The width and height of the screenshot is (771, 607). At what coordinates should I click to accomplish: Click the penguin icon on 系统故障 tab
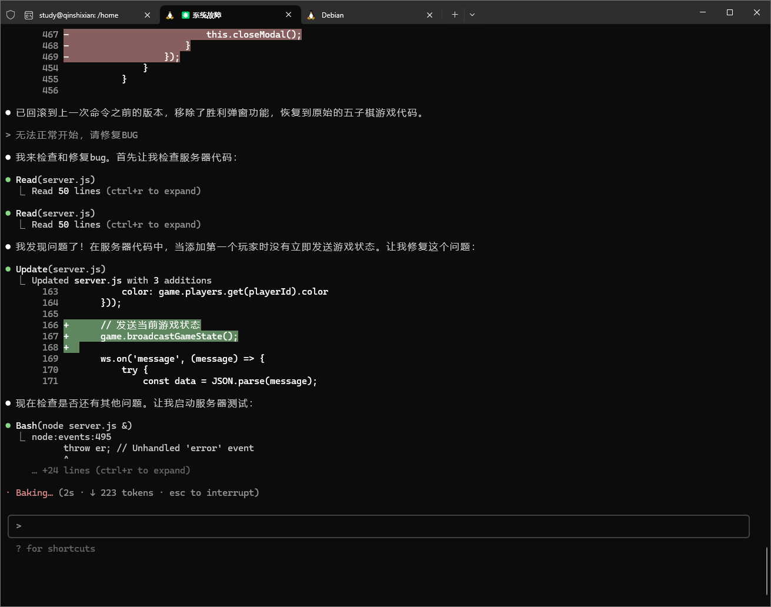[x=170, y=15]
